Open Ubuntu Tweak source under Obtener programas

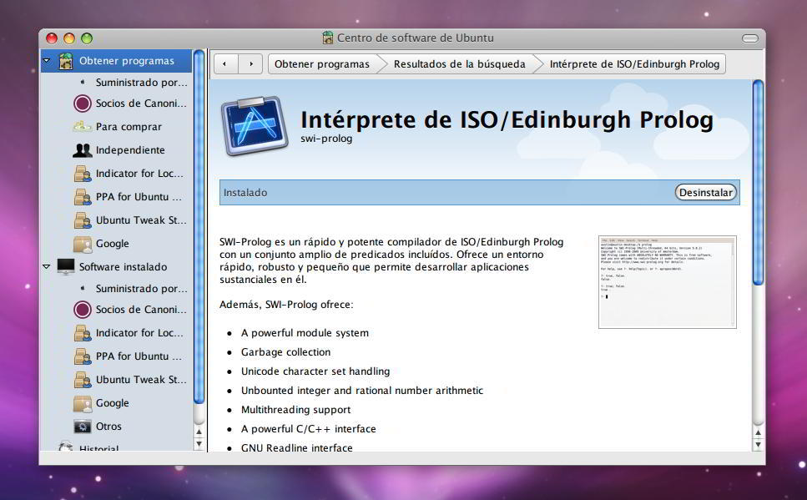[140, 220]
